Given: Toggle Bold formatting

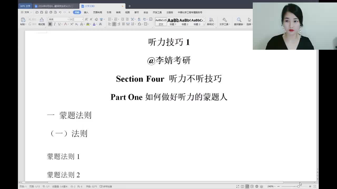Looking at the screenshot, I should (50, 24).
